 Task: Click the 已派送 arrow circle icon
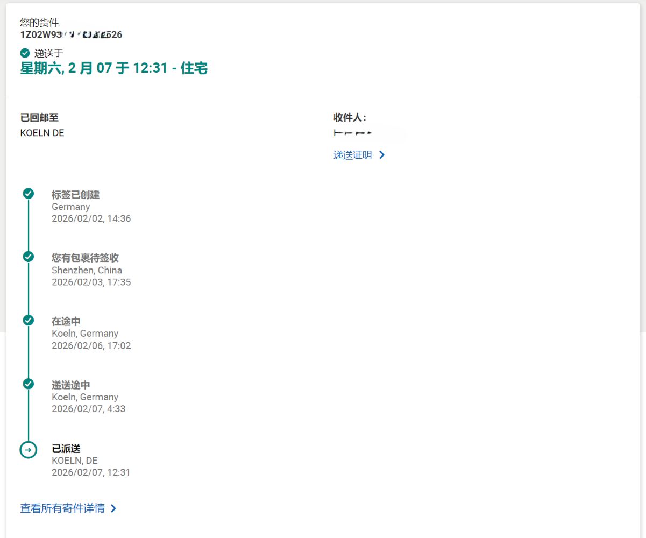point(29,449)
